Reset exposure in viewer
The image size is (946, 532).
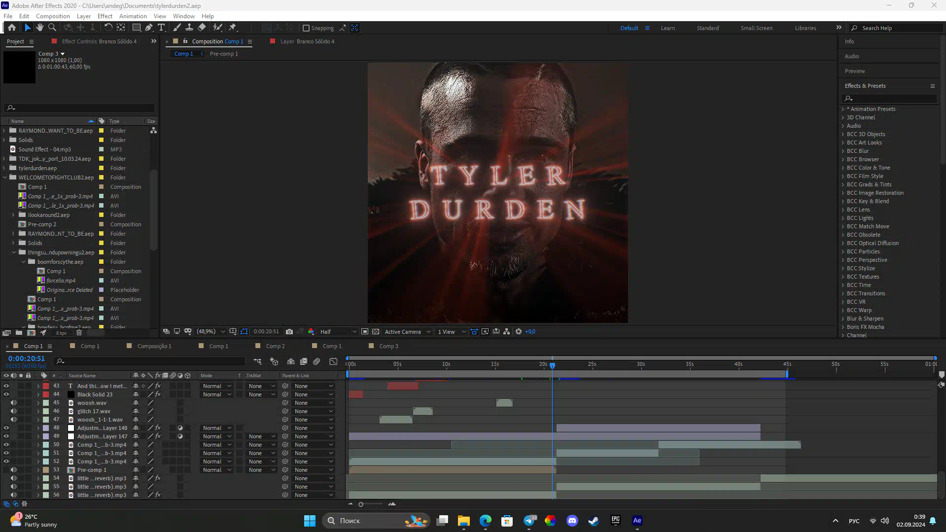tap(519, 332)
